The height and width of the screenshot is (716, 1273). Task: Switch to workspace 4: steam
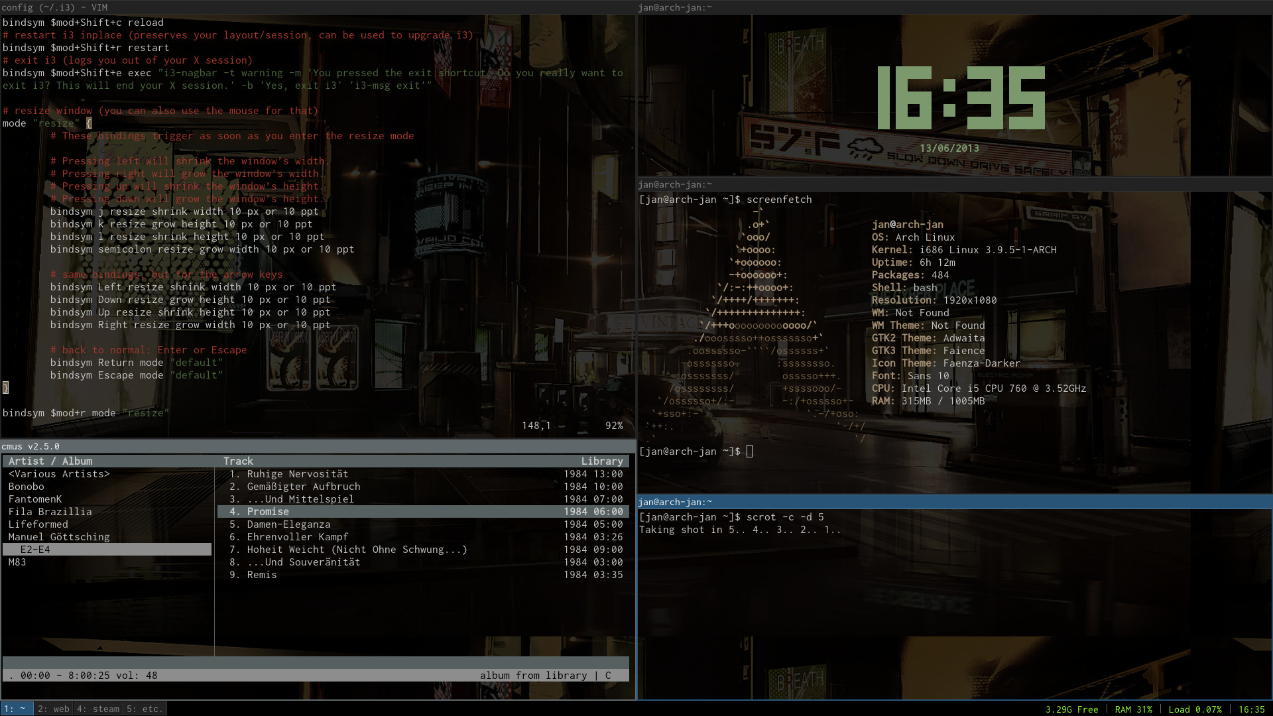pos(98,709)
